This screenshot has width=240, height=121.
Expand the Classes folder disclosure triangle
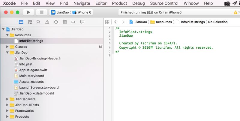coord(7,47)
